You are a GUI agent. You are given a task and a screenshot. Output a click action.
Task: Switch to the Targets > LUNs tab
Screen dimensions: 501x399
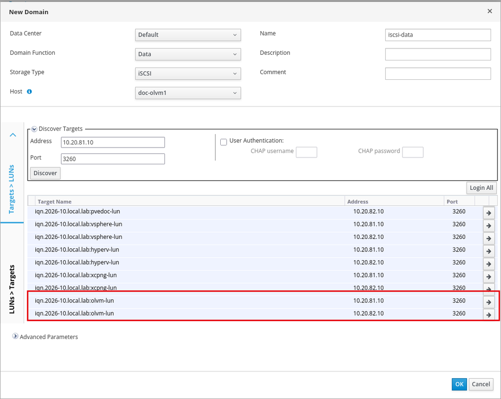[12, 189]
